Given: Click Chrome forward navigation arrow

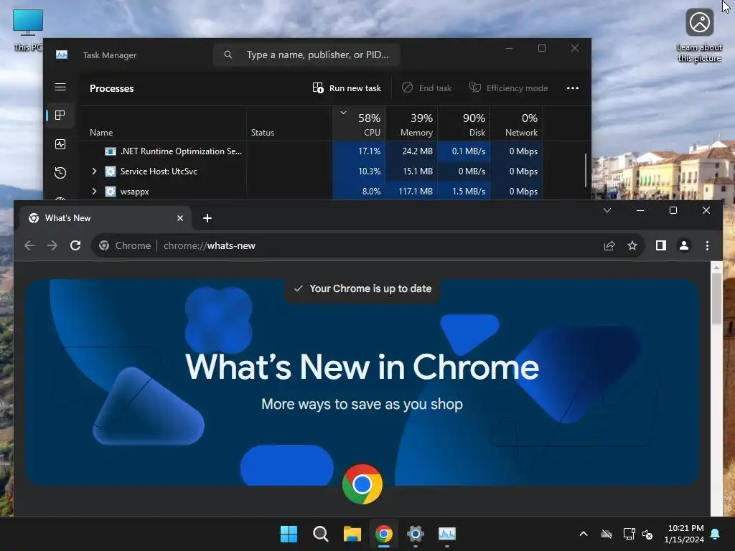Looking at the screenshot, I should (x=52, y=245).
